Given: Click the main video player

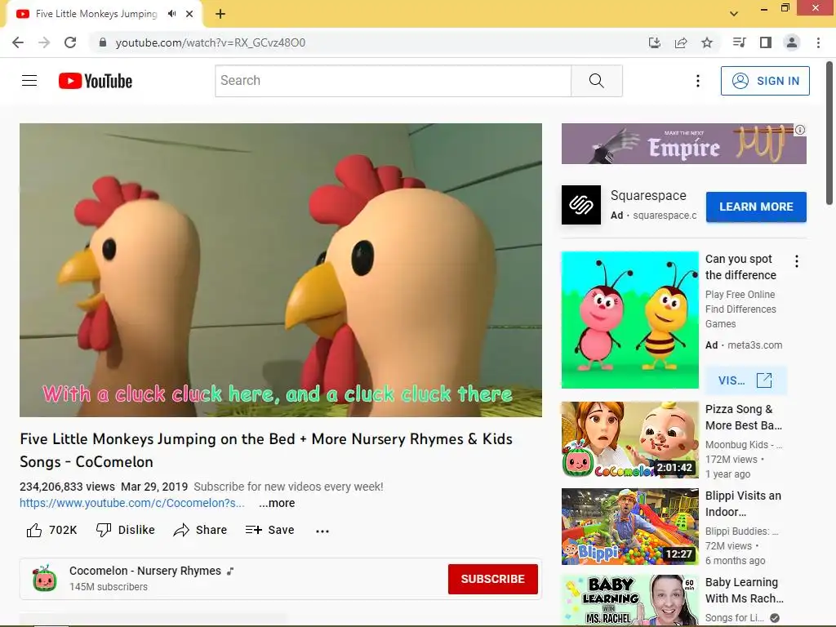Looking at the screenshot, I should point(281,269).
